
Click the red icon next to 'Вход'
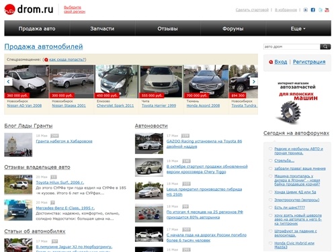click(271, 62)
